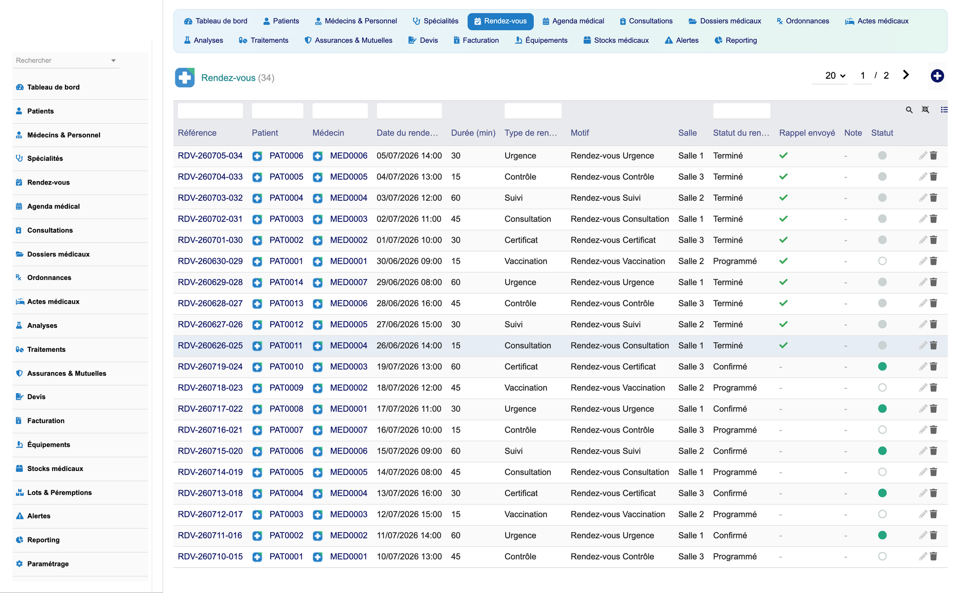Sort by Date du rendez-vous column header

(407, 133)
